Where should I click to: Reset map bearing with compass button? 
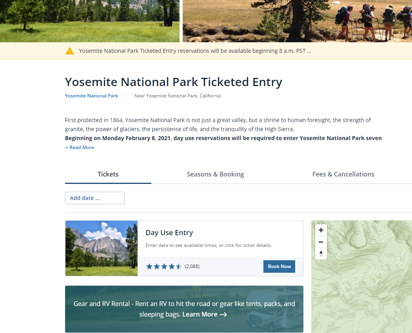click(321, 254)
